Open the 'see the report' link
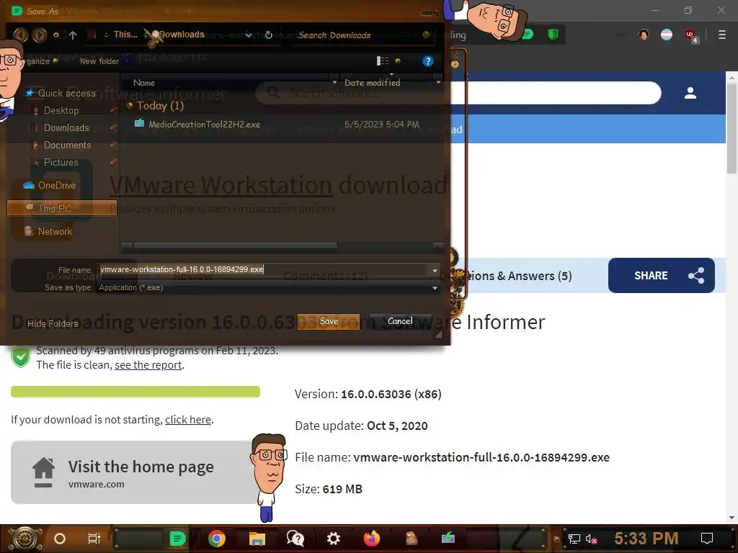The width and height of the screenshot is (738, 553). (x=148, y=365)
